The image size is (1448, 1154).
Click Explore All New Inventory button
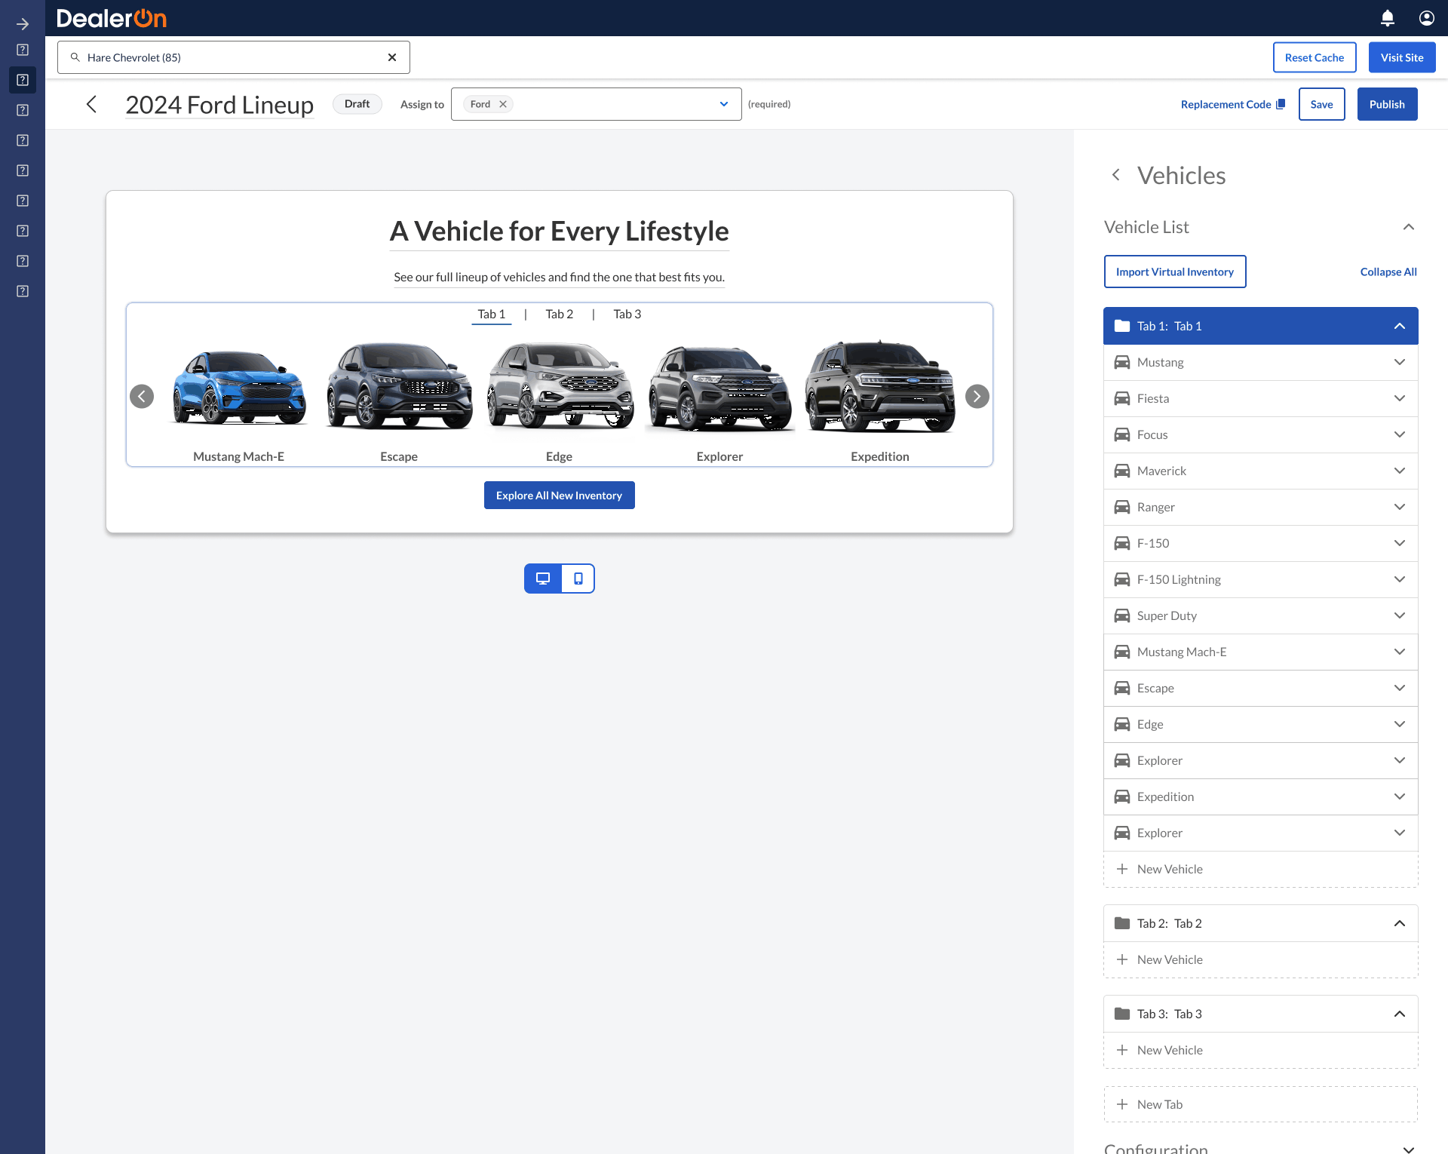560,496
